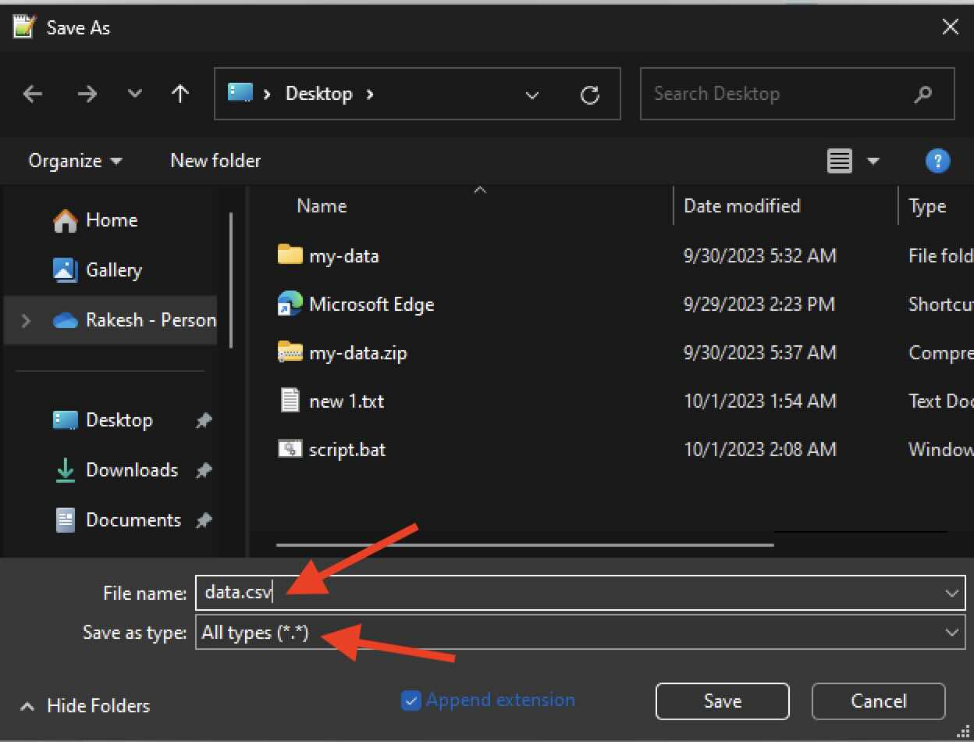
Task: Sort files by the Date modified column
Action: tap(741, 205)
